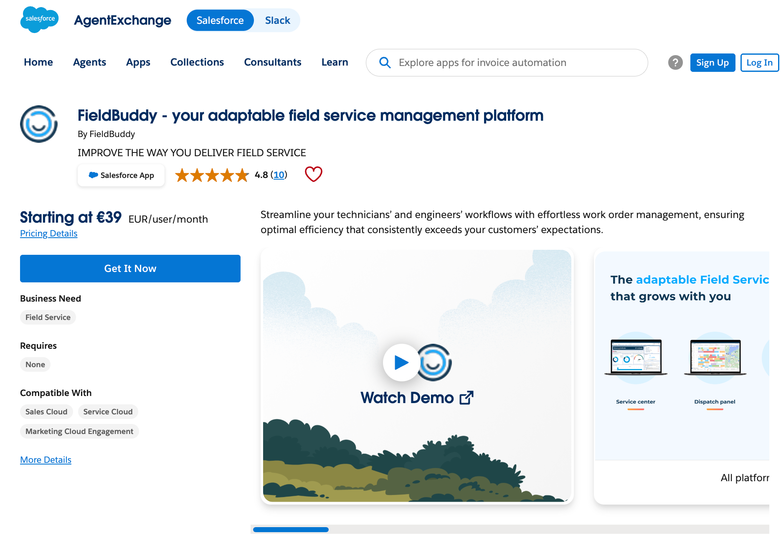Open the 10 reviews link

click(279, 175)
